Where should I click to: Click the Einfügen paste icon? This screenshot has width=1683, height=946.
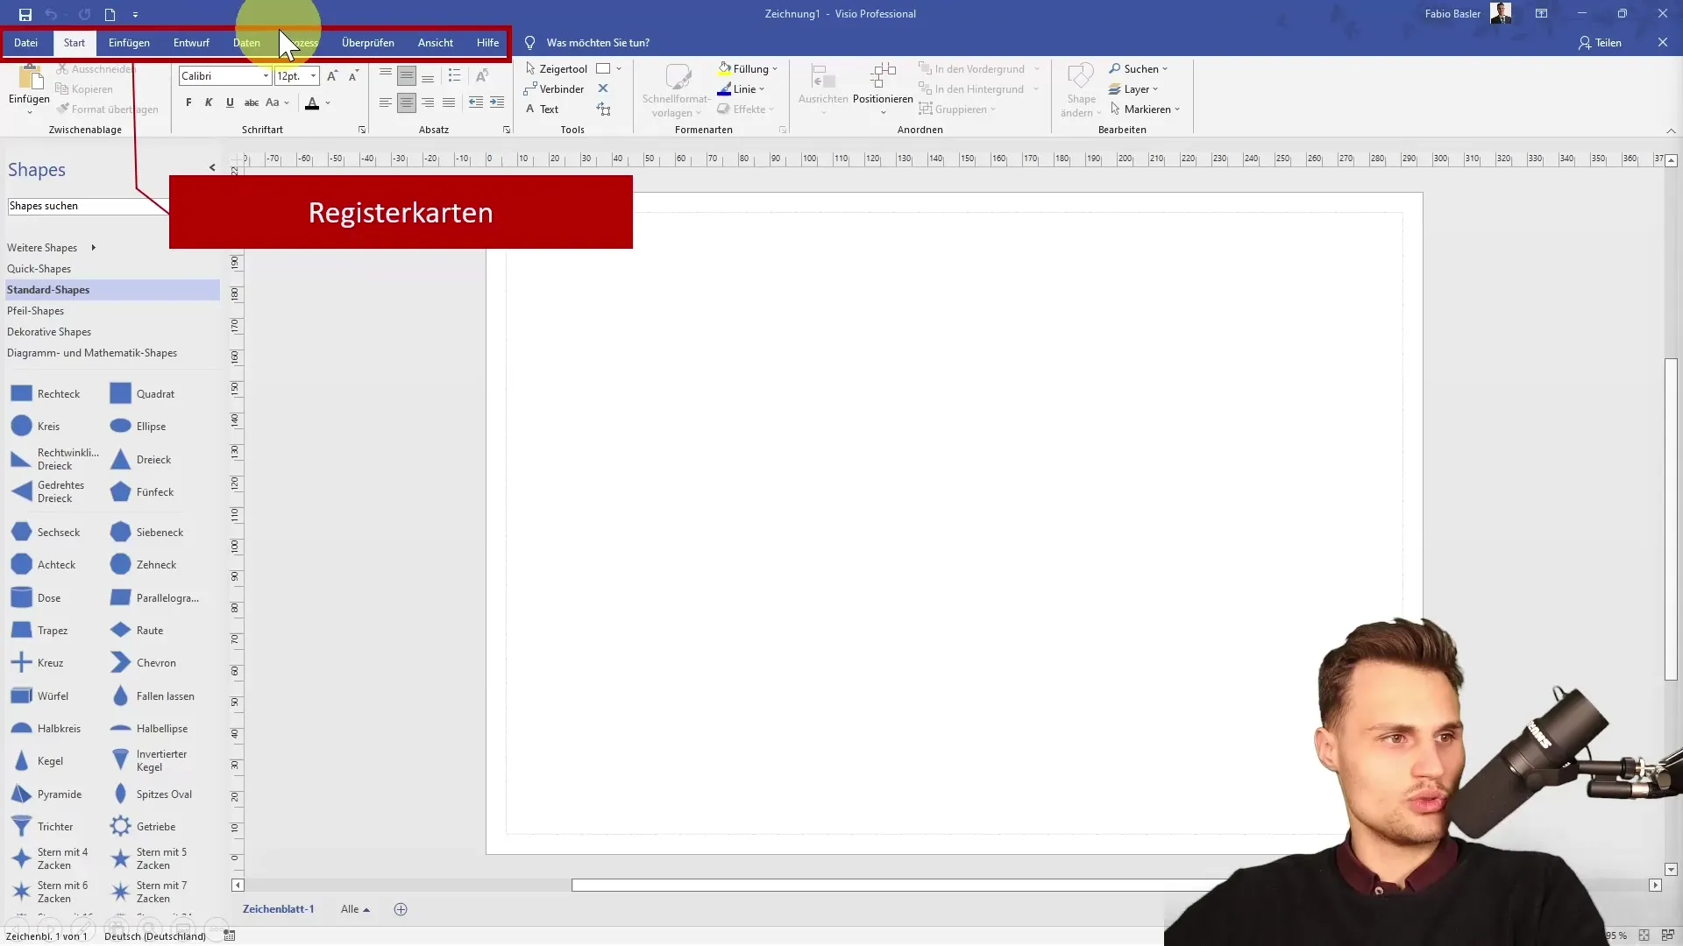tap(30, 79)
